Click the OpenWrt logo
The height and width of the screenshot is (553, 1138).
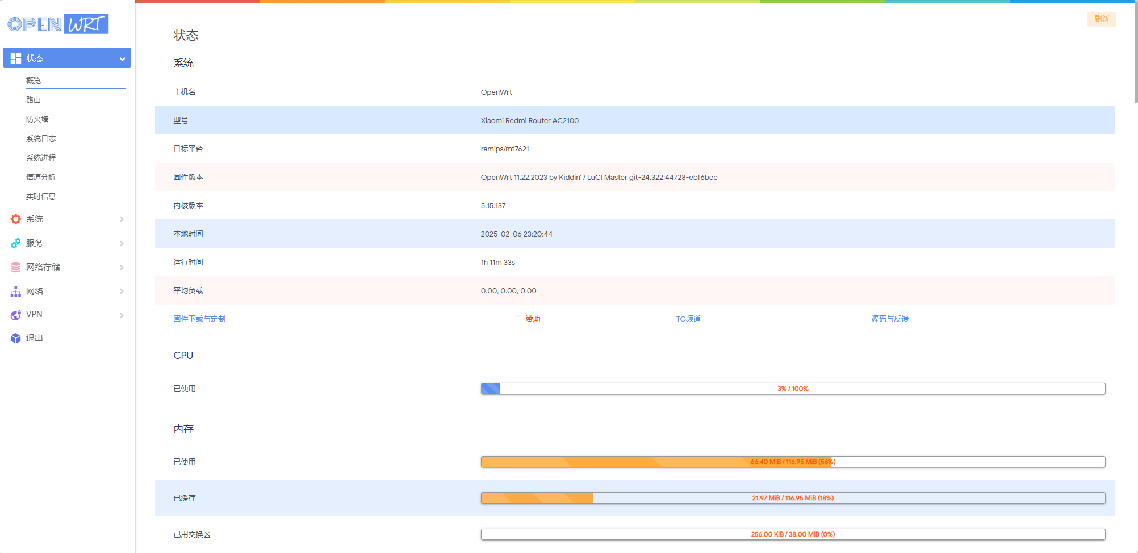tap(58, 24)
